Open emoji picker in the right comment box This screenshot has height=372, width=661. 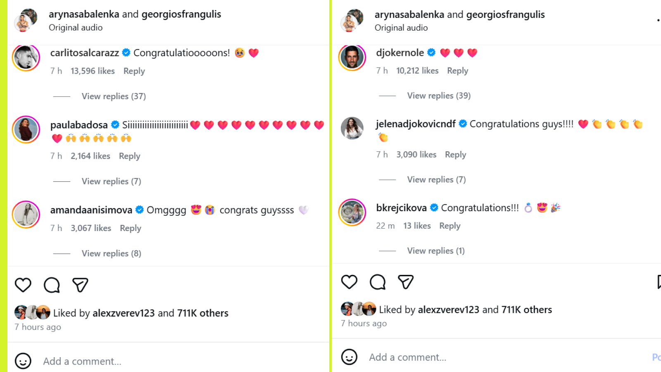349,357
